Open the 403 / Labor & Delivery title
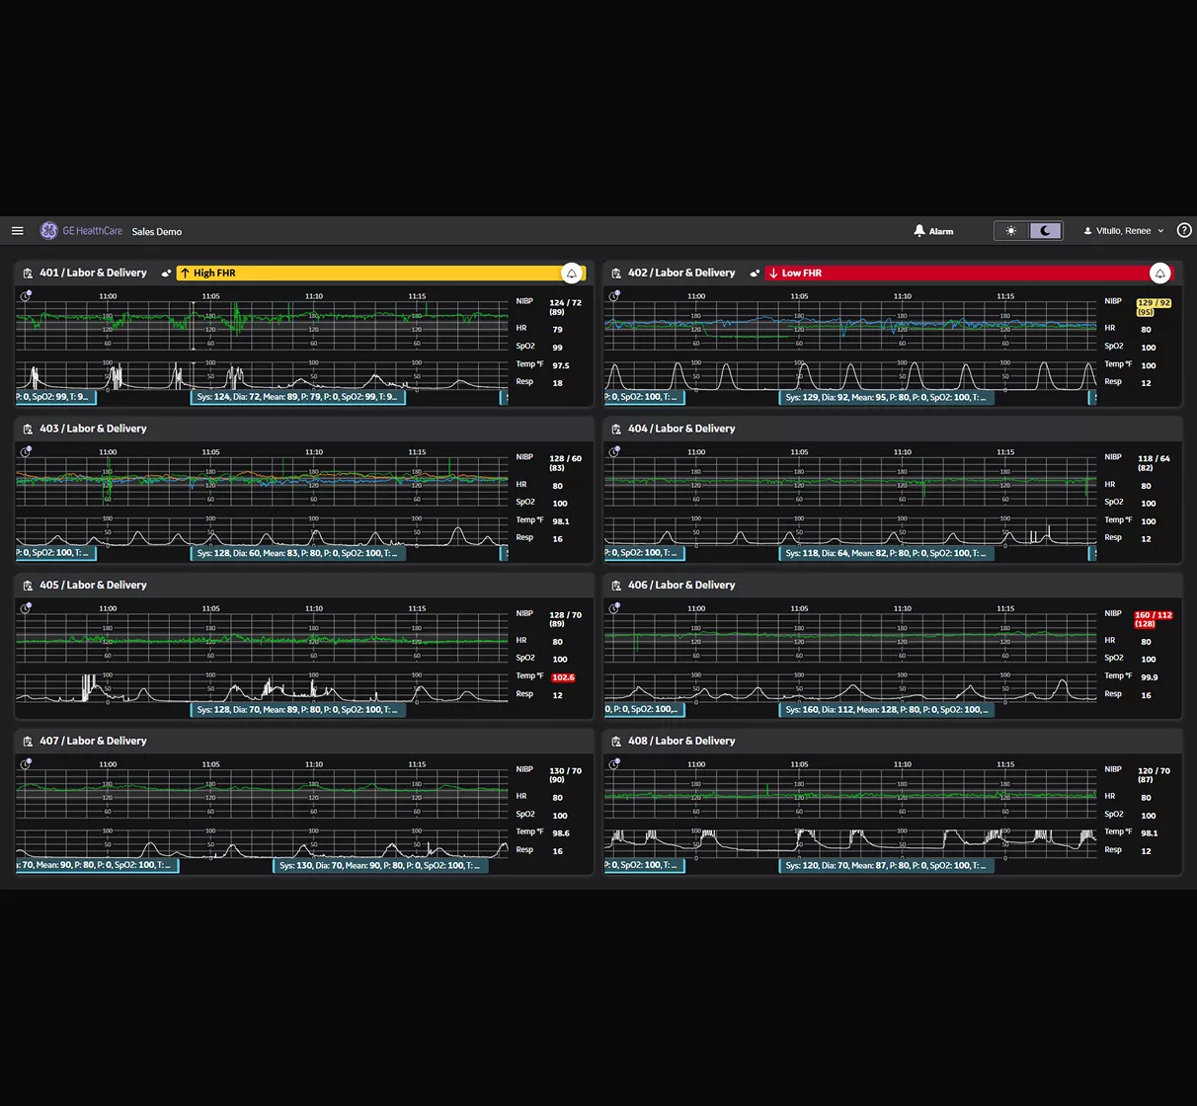Screen dimensions: 1197x1106 (x=93, y=429)
